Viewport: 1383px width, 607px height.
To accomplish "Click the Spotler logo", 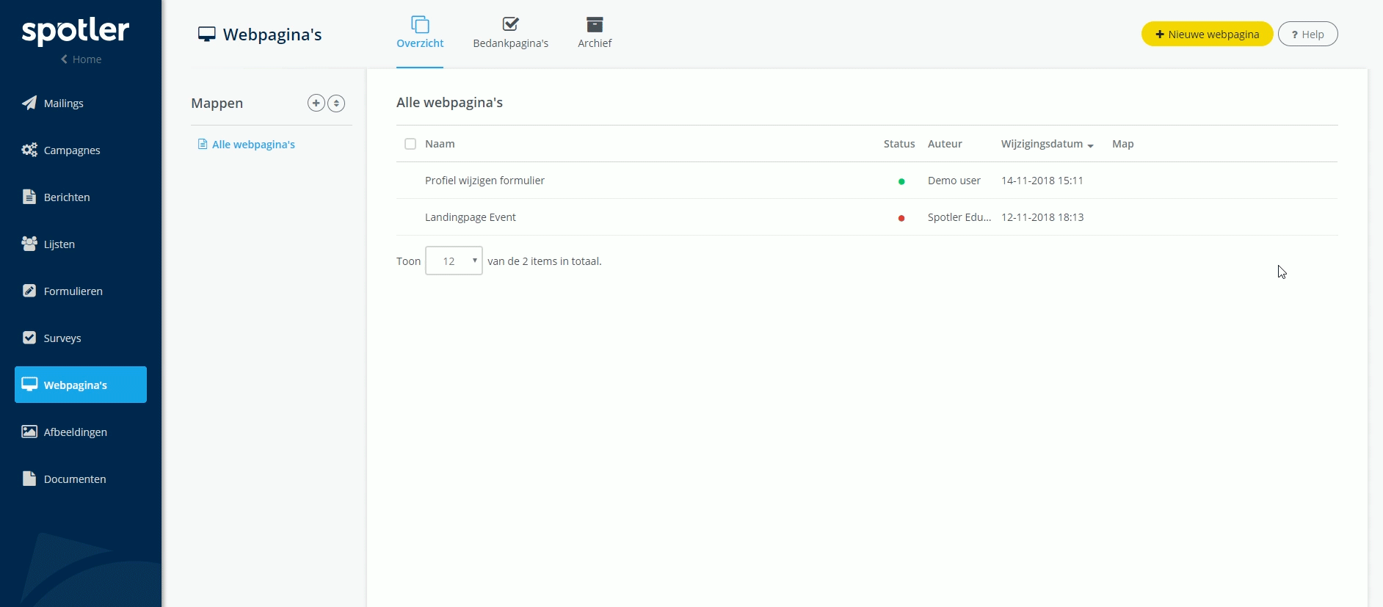I will (76, 31).
